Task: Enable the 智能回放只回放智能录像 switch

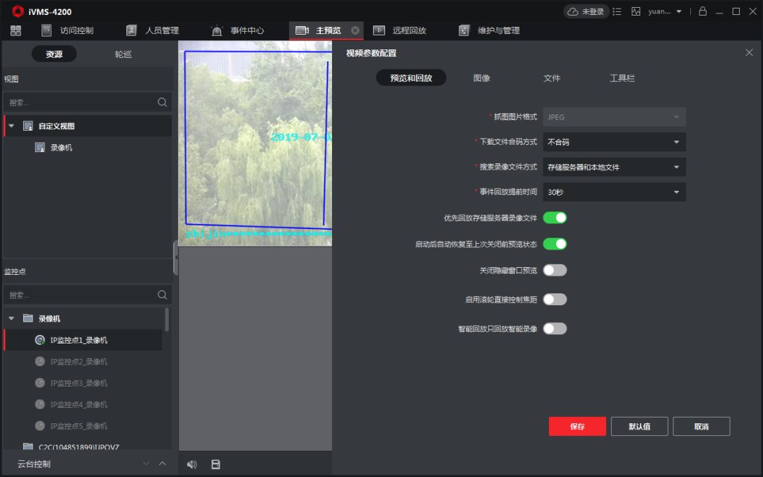Action: [555, 329]
